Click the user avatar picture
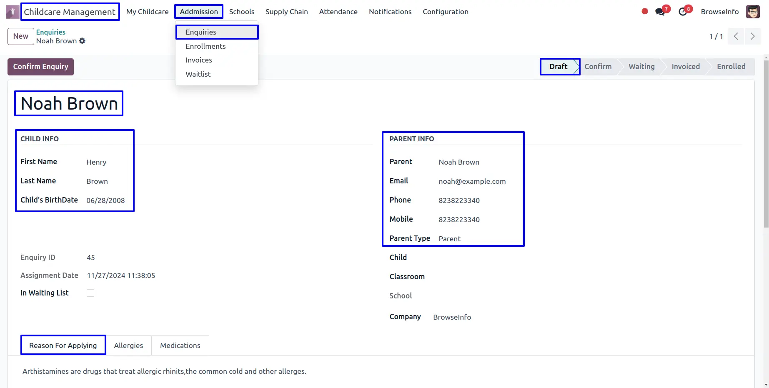The height and width of the screenshot is (388, 769). 753,12
